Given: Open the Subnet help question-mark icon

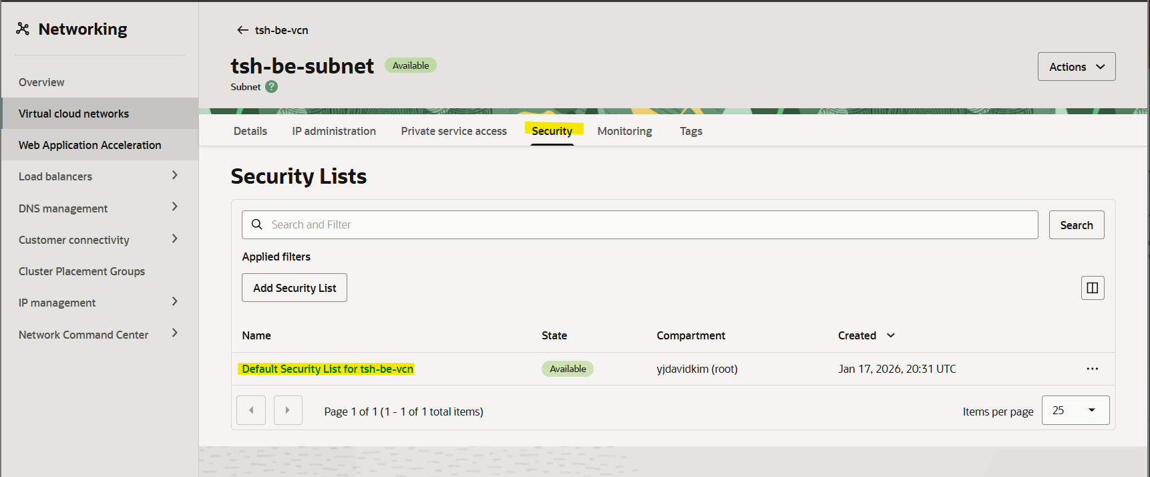Looking at the screenshot, I should [271, 87].
